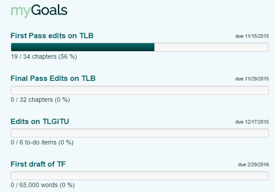
Task: Click the dark filled part of the First Pass progress bar
Action: coord(82,47)
